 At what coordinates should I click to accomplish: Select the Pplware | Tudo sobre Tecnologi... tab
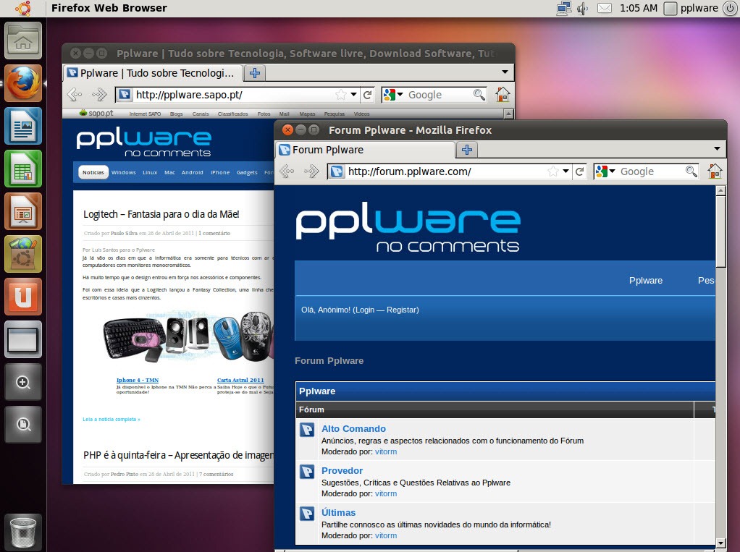(x=153, y=73)
